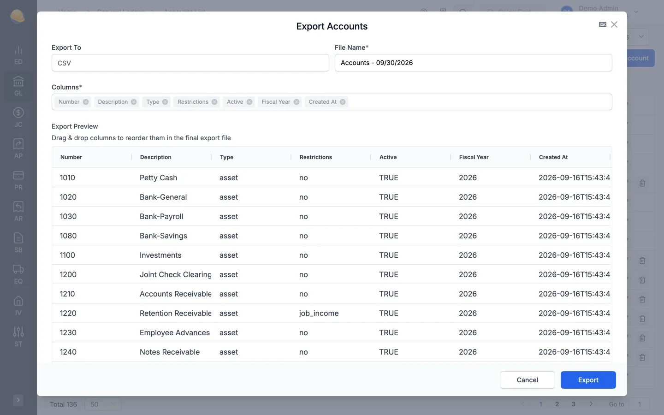Open the GL module in sidebar

click(18, 86)
